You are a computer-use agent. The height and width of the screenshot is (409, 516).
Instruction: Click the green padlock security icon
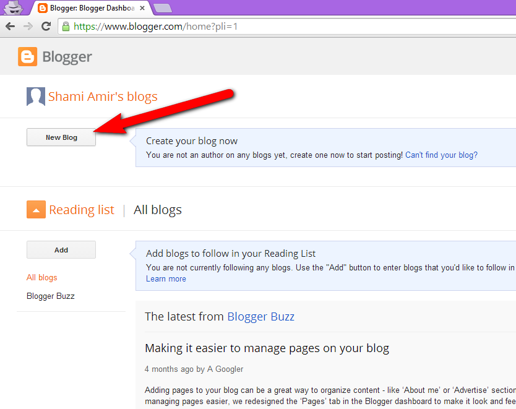66,27
